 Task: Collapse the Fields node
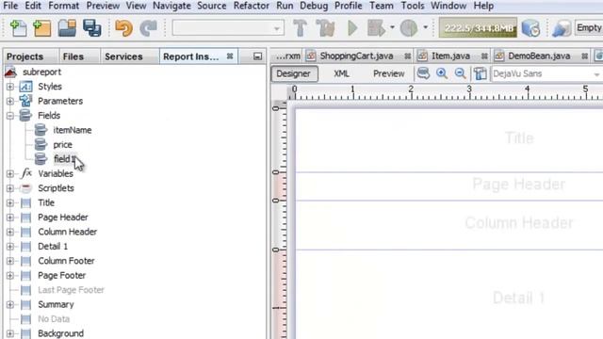point(10,116)
